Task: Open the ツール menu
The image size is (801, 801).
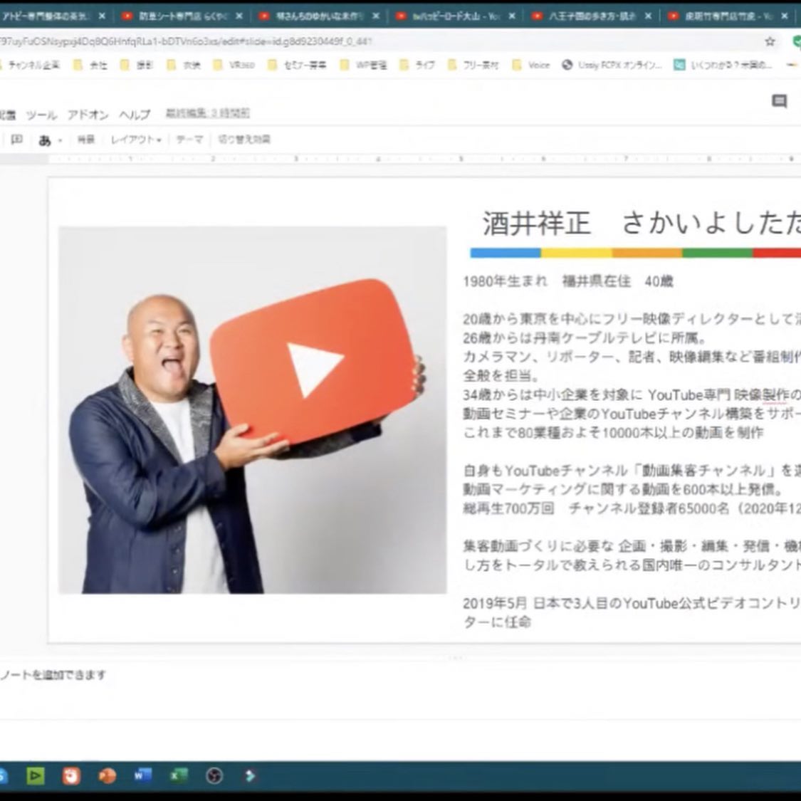Action: [x=41, y=115]
